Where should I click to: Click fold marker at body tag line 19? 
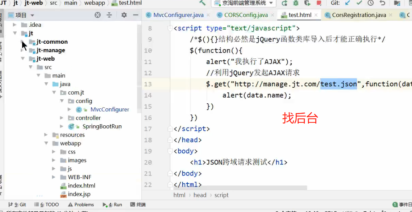pos(171,151)
